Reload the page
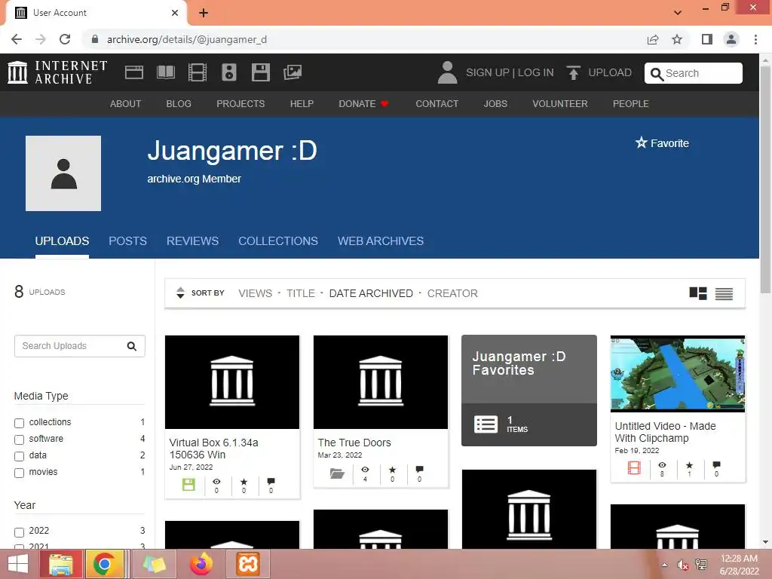Screen dimensions: 772x579 [x=65, y=39]
